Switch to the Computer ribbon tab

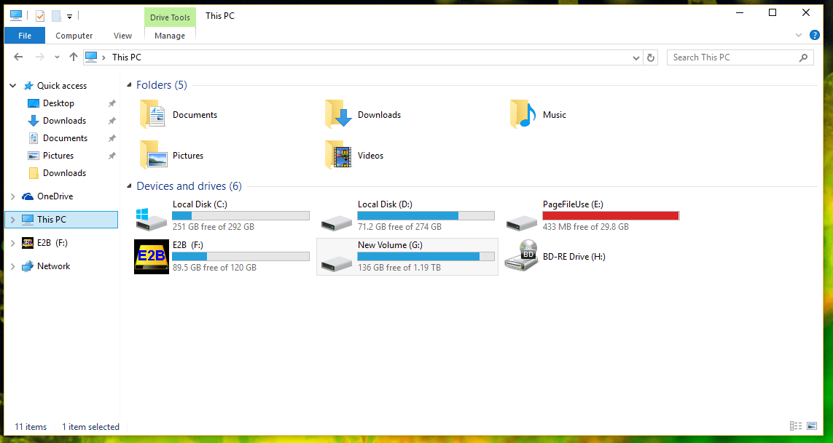74,35
